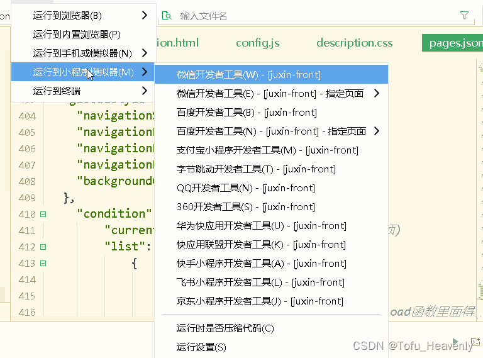
Task: Select 运行到小程序模拟器(M) menu item
Action: pos(82,72)
